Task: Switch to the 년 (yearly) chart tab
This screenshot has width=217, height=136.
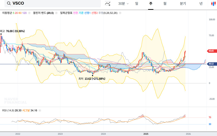Action: tap(201, 3)
